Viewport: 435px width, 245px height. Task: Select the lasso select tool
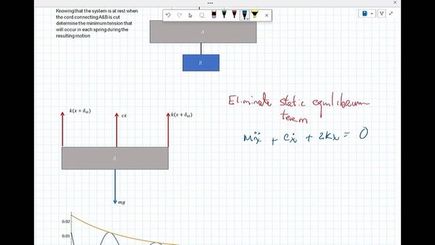tap(202, 16)
